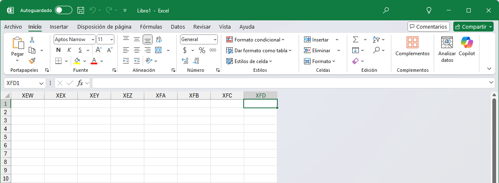
Task: Toggle the Autoguardado switch
Action: pos(63,10)
